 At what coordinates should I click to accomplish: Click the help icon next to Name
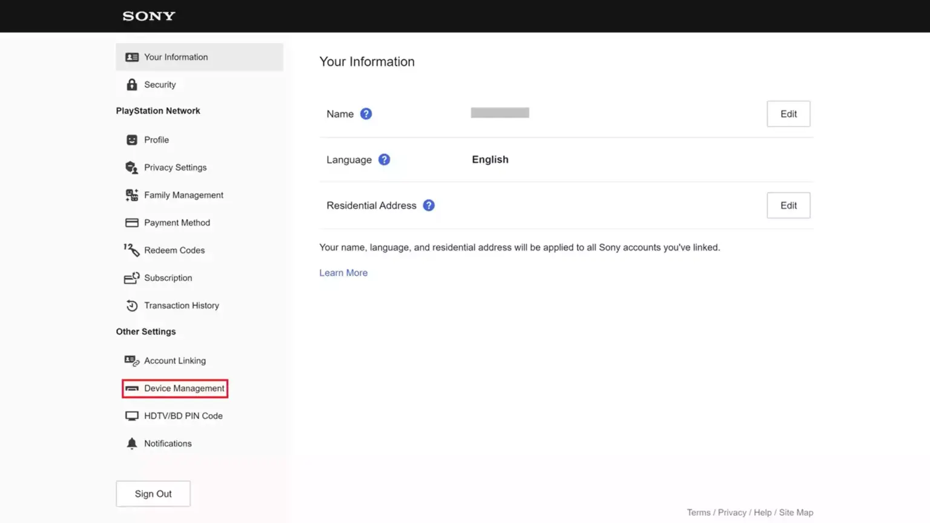[x=366, y=114]
